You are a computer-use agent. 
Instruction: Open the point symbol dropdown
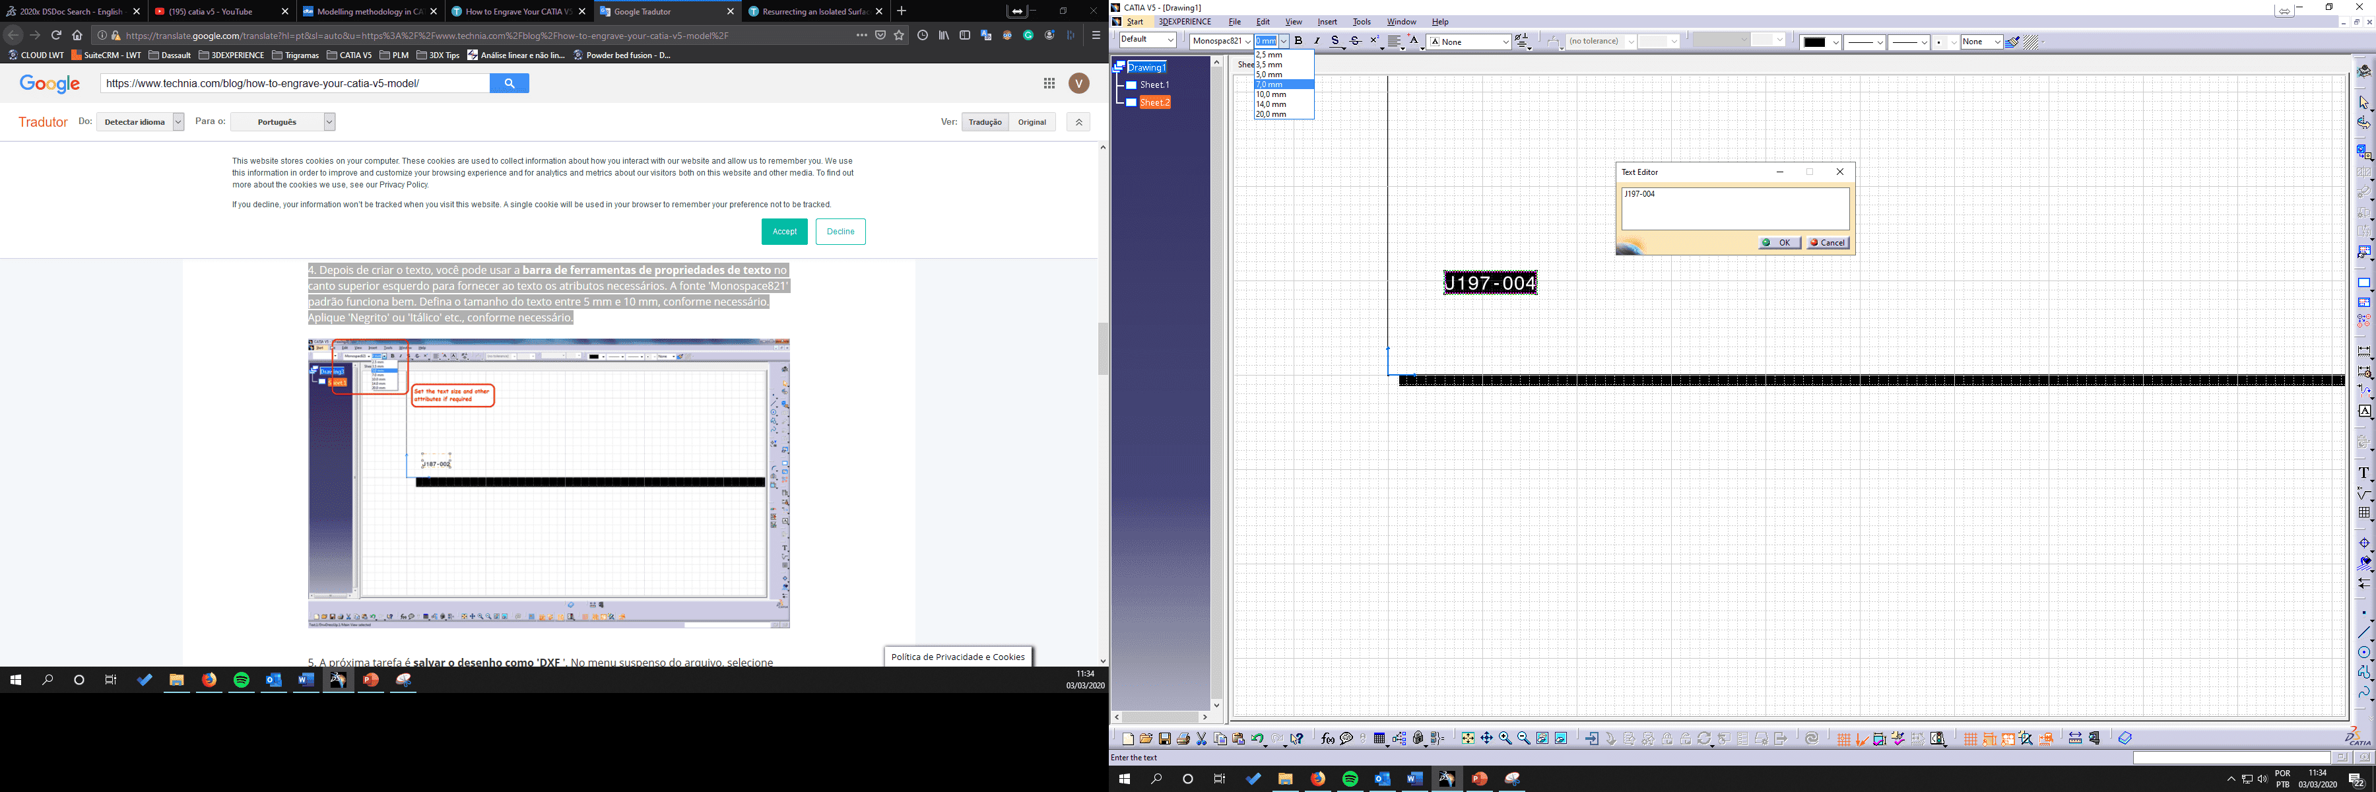click(x=1946, y=42)
